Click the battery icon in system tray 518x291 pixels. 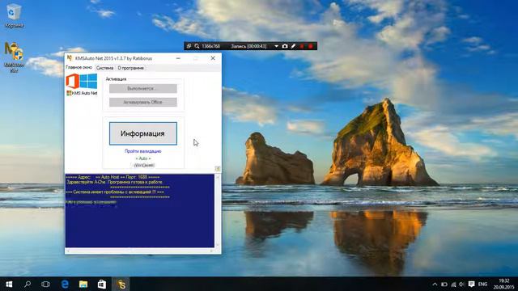pyautogui.click(x=444, y=284)
